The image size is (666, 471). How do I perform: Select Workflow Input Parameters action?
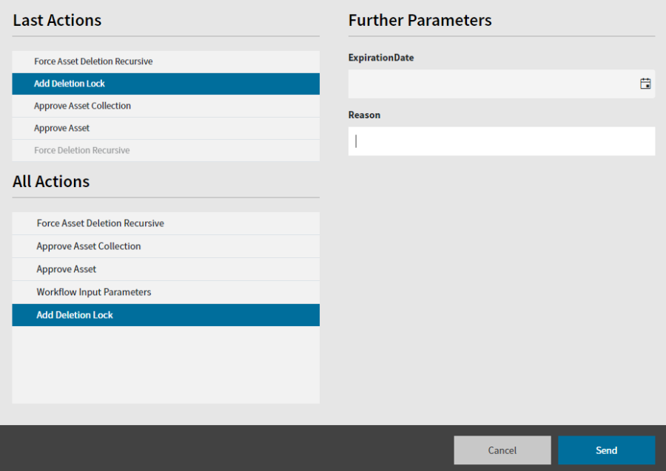click(x=166, y=292)
